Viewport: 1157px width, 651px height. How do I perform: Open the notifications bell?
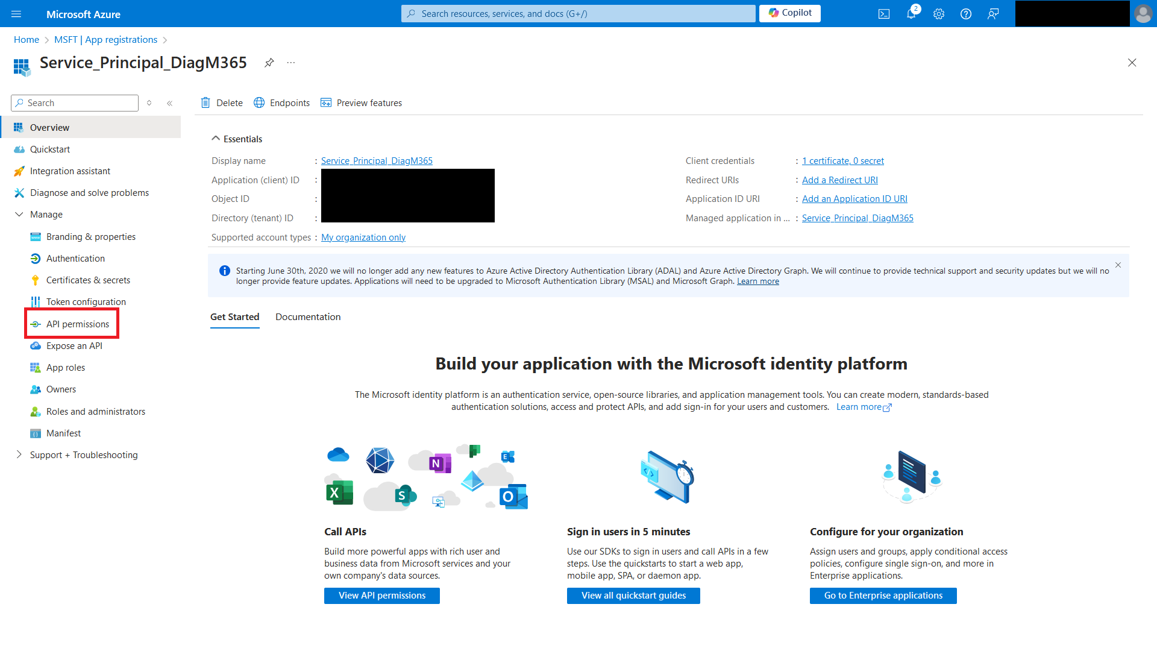(911, 14)
